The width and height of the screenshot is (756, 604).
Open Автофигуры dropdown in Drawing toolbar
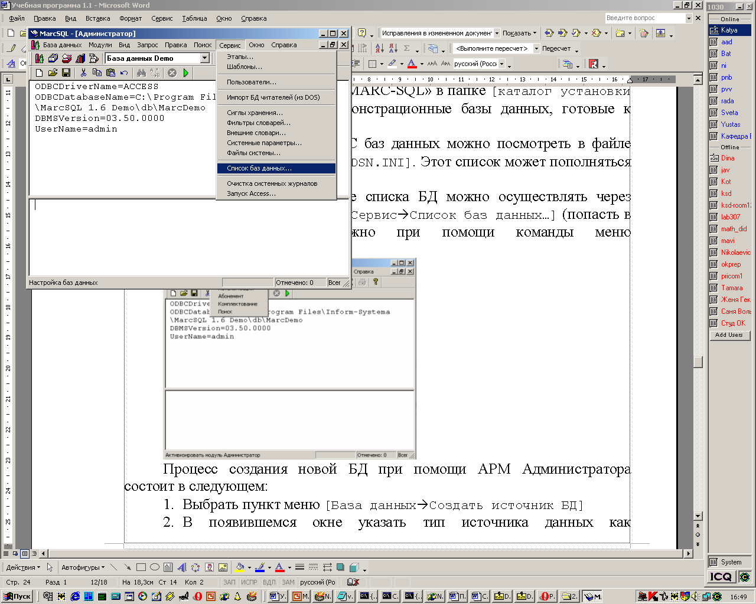click(83, 567)
